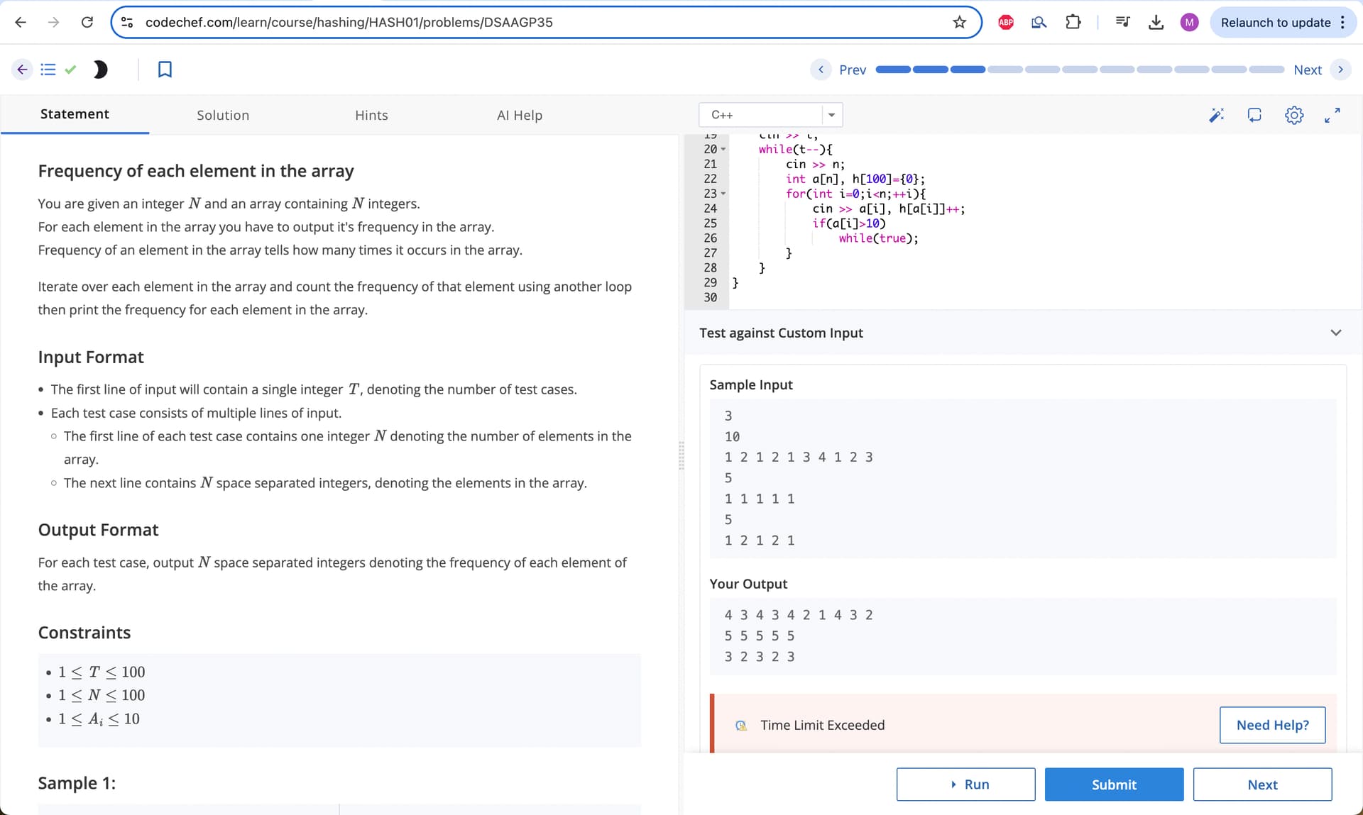Open the course contents list icon
Viewport: 1363px width, 815px height.
[48, 70]
